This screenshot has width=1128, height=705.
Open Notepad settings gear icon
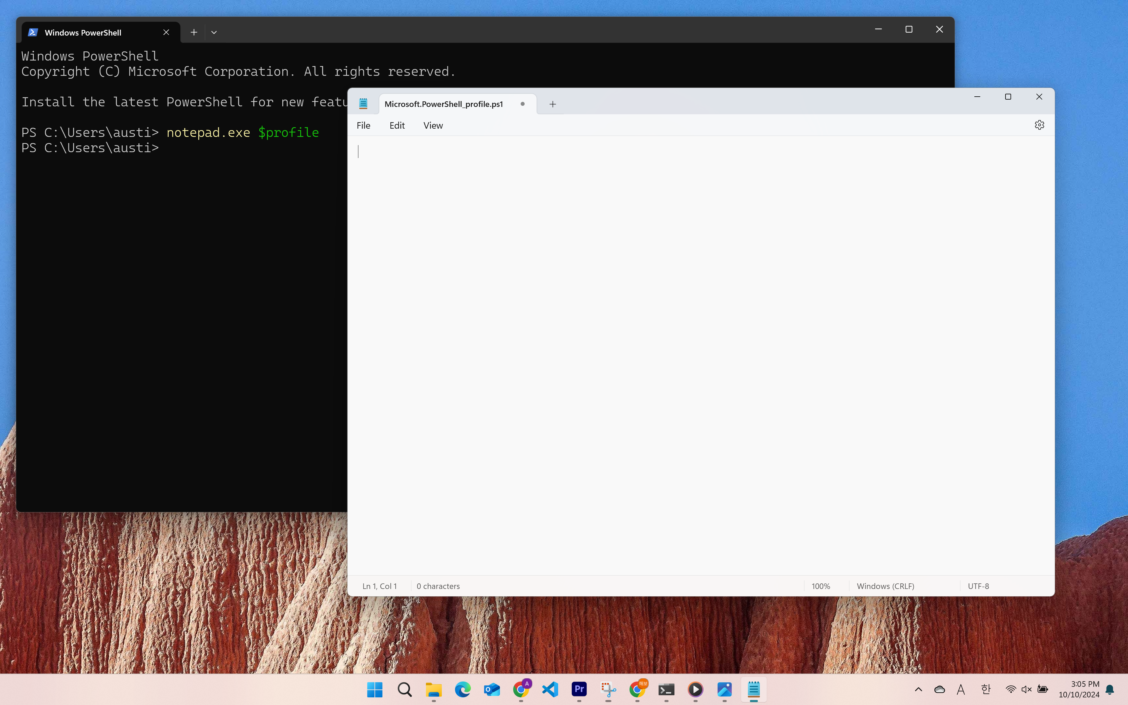(x=1039, y=125)
